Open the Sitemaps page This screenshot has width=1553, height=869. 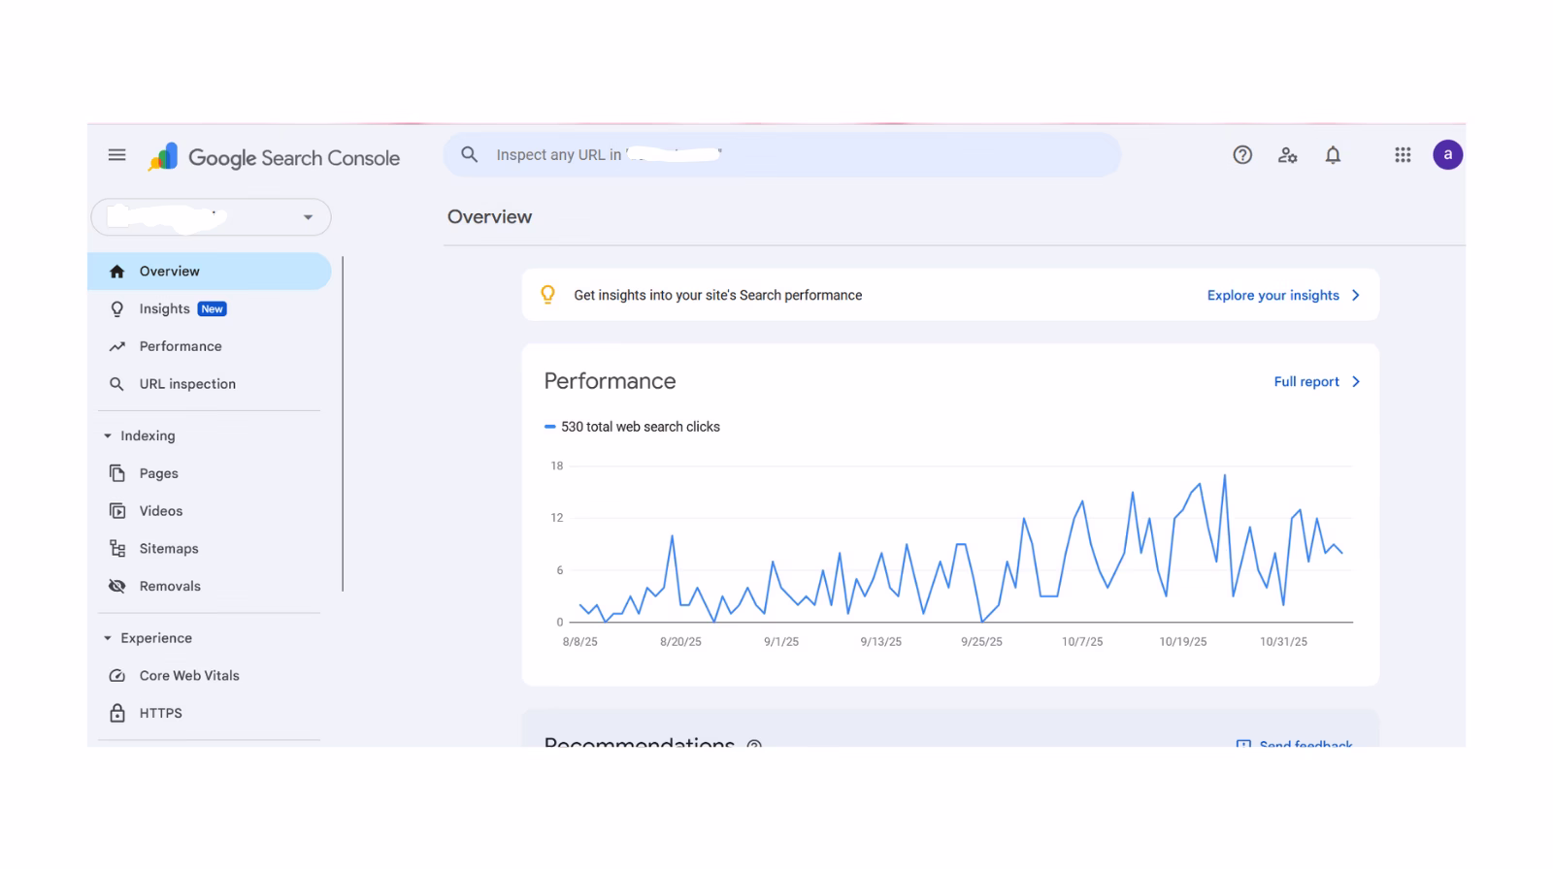click(168, 549)
